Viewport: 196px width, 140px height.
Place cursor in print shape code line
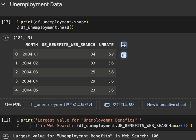55,22
